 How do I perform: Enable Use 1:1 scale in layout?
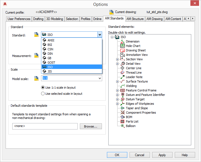43,88
